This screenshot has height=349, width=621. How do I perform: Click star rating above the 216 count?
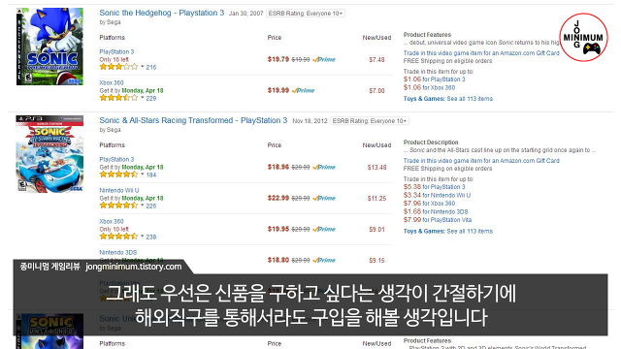pyautogui.click(x=118, y=67)
